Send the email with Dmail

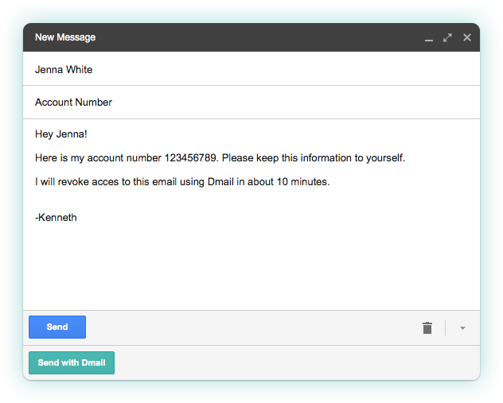(x=72, y=363)
